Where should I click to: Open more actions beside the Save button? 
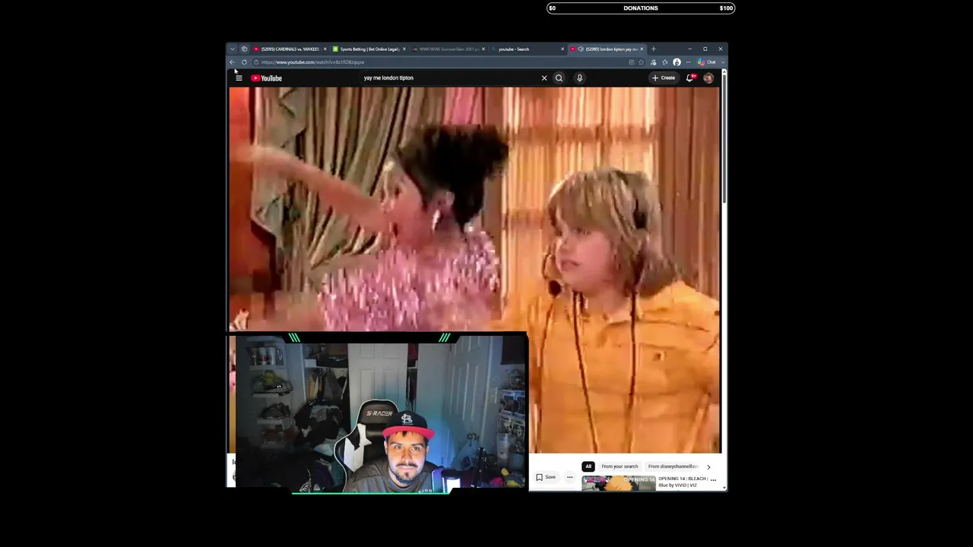click(569, 477)
